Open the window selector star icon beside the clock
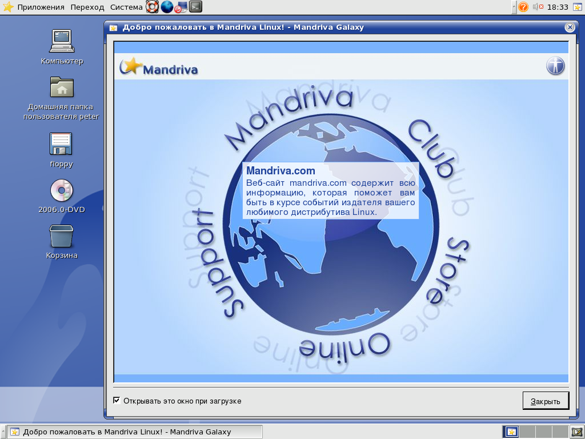 pos(577,7)
